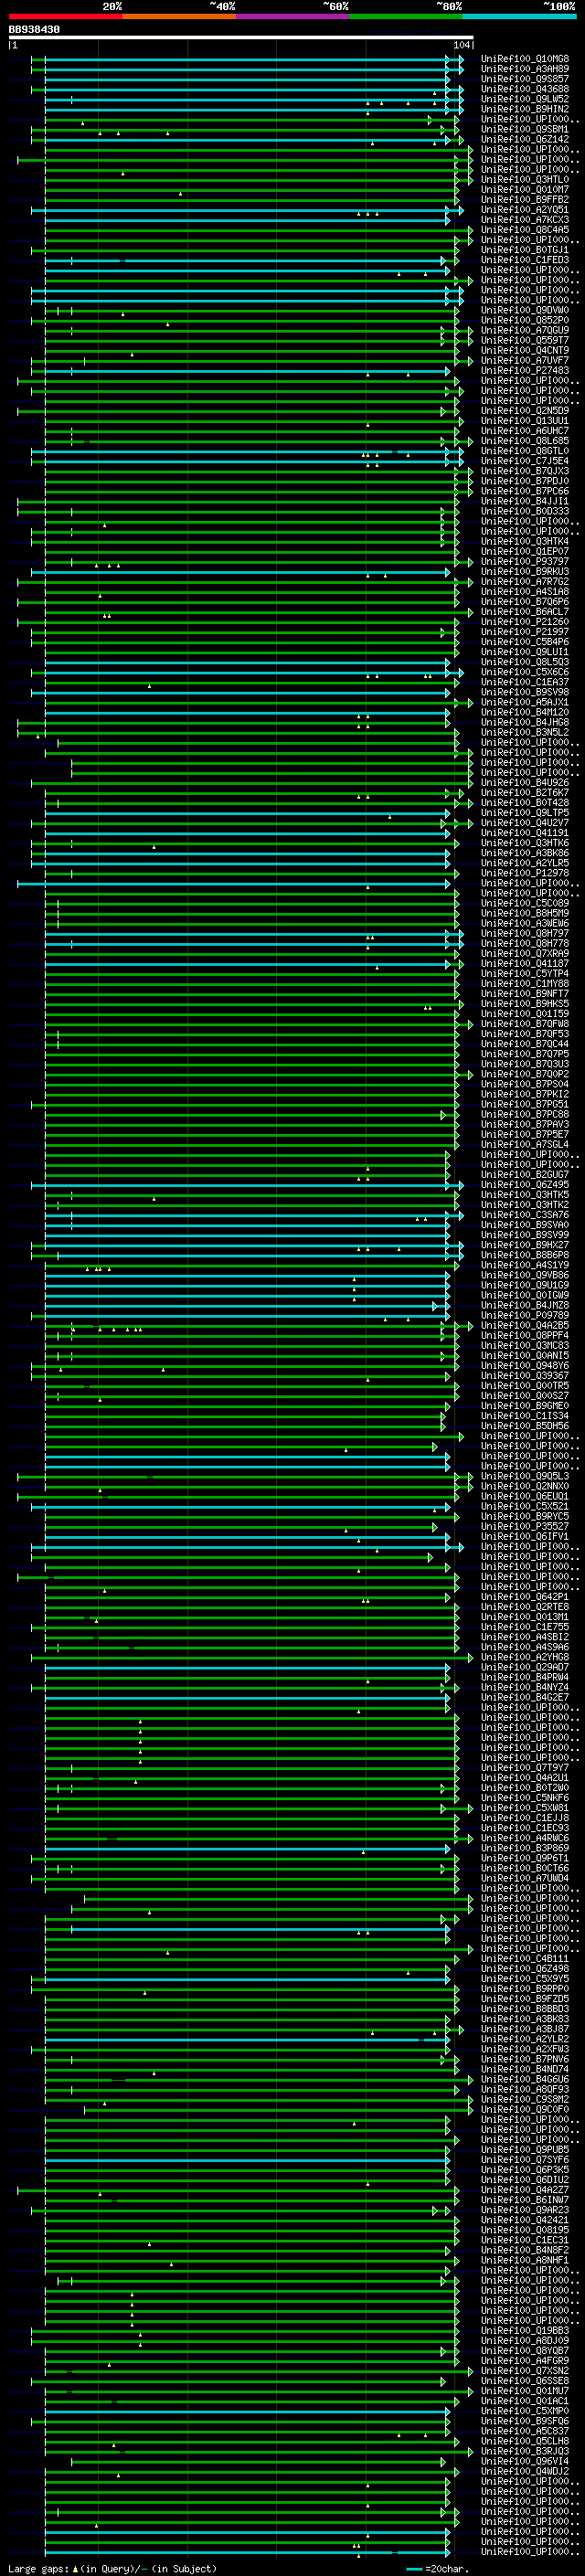Open the UniRef100_A2YQ51 entry
585x2576 pixels.
tap(525, 210)
